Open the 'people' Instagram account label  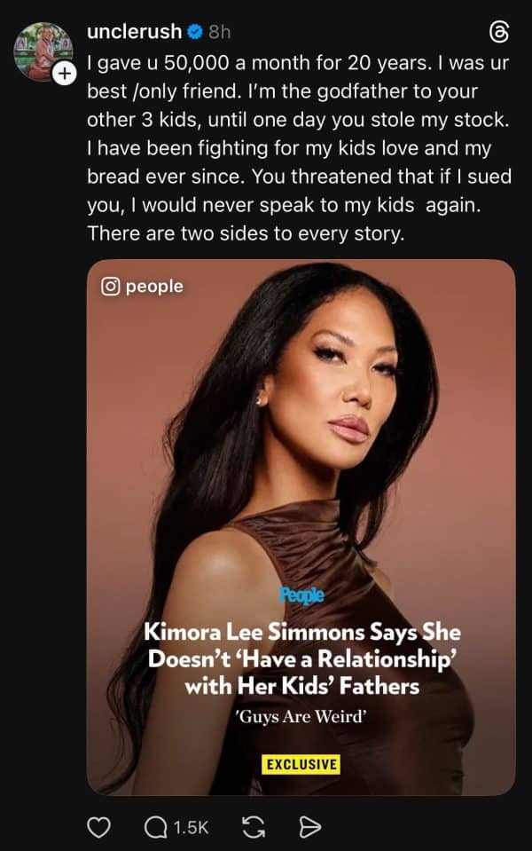pos(154,287)
